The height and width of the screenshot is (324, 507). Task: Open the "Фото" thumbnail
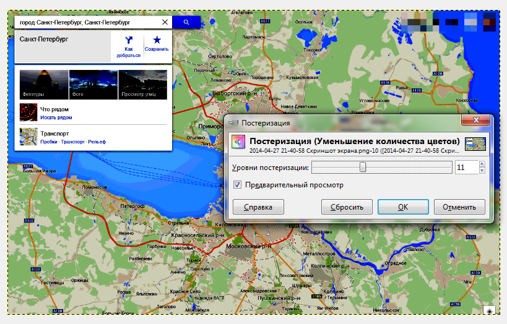click(x=93, y=85)
